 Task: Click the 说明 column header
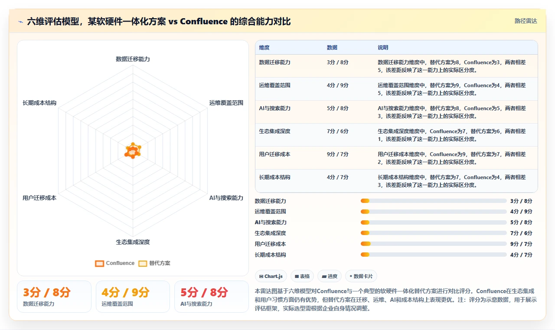[383, 48]
